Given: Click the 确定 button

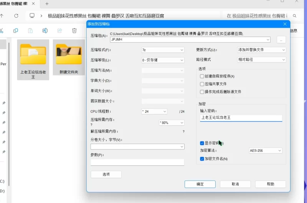Looking at the screenshot, I should point(200,184).
